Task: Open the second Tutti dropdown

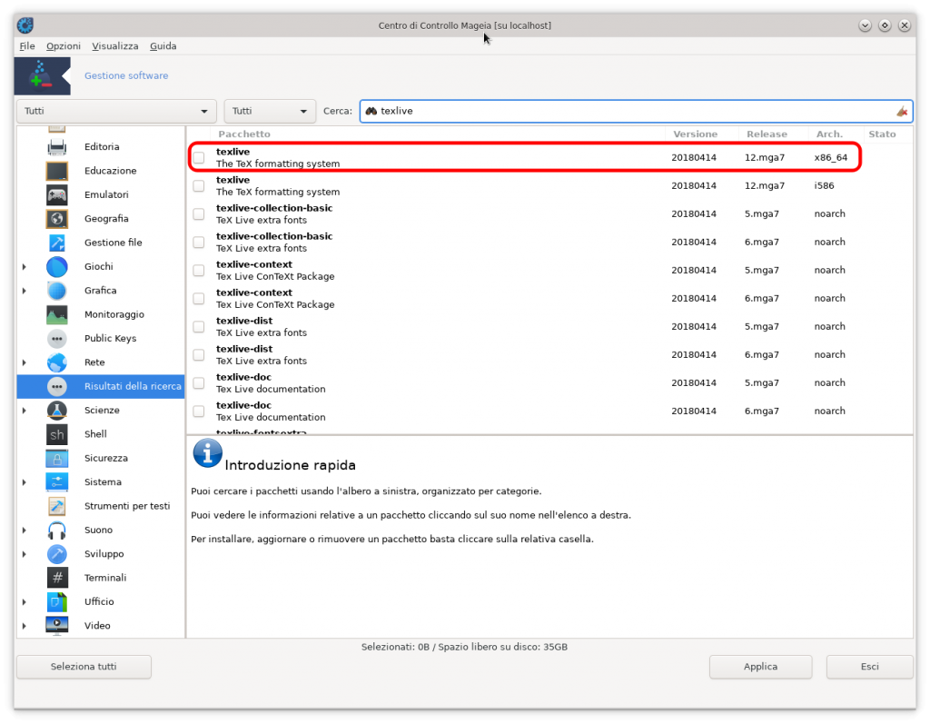Action: pos(270,111)
